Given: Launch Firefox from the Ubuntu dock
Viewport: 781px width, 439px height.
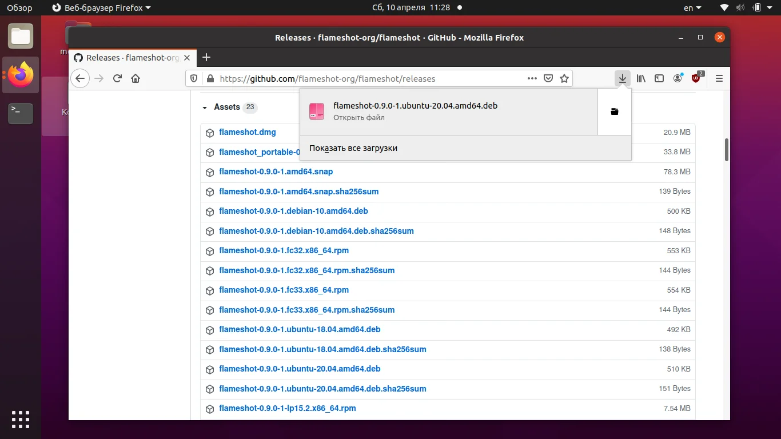Looking at the screenshot, I should 20,75.
